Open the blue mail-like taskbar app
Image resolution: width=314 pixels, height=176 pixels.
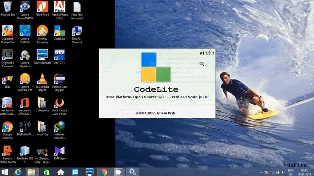coord(75,172)
